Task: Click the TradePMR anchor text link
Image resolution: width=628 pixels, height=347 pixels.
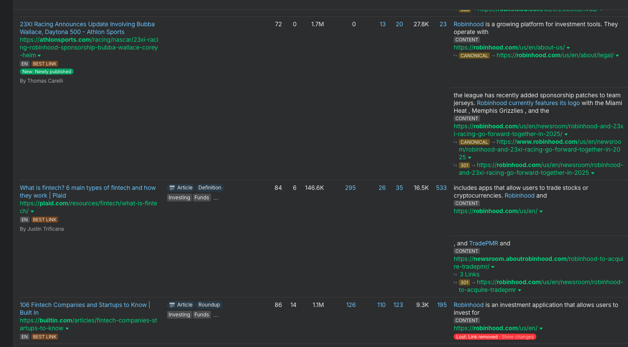Action: pyautogui.click(x=483, y=243)
